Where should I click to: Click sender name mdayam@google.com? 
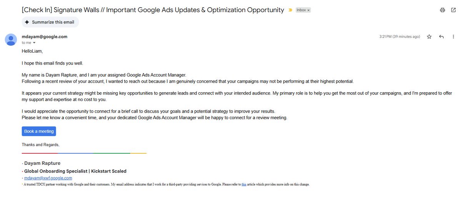(x=44, y=37)
